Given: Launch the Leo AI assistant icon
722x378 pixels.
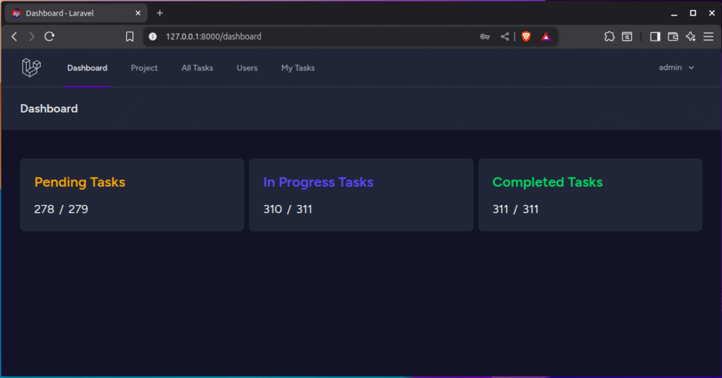Looking at the screenshot, I should click(691, 37).
